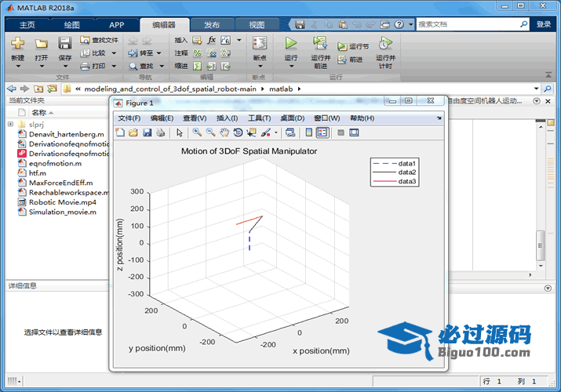This screenshot has width=561, height=392.
Task: Click the Link Plot icon in Figure 1
Action: pos(290,132)
